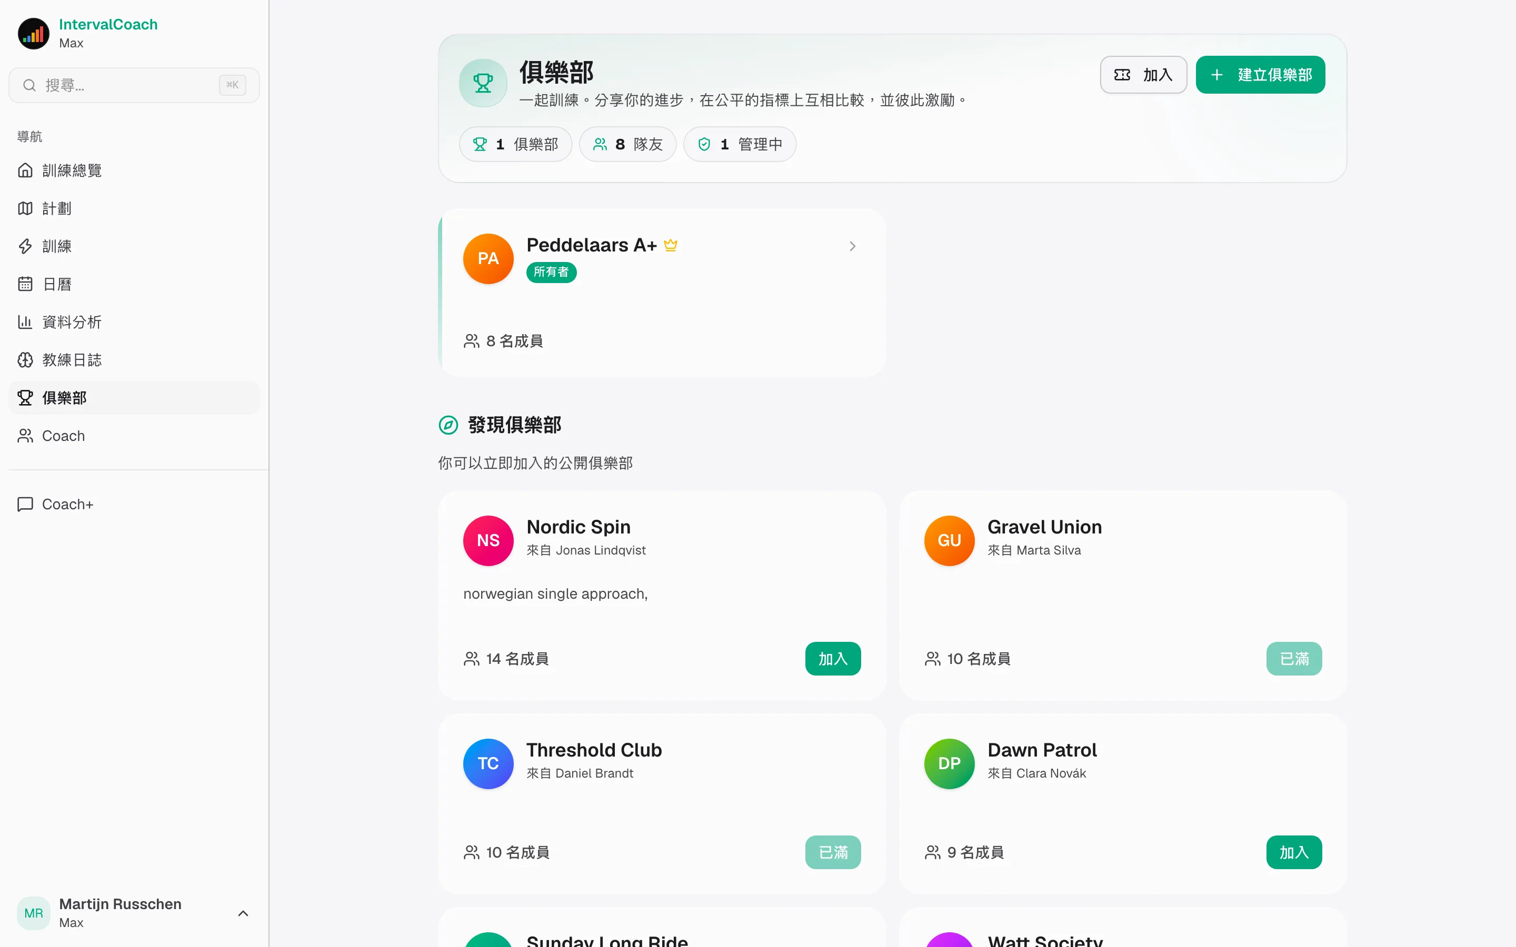Click the 8 名成員 member count
The height and width of the screenshot is (947, 1516).
coord(503,341)
